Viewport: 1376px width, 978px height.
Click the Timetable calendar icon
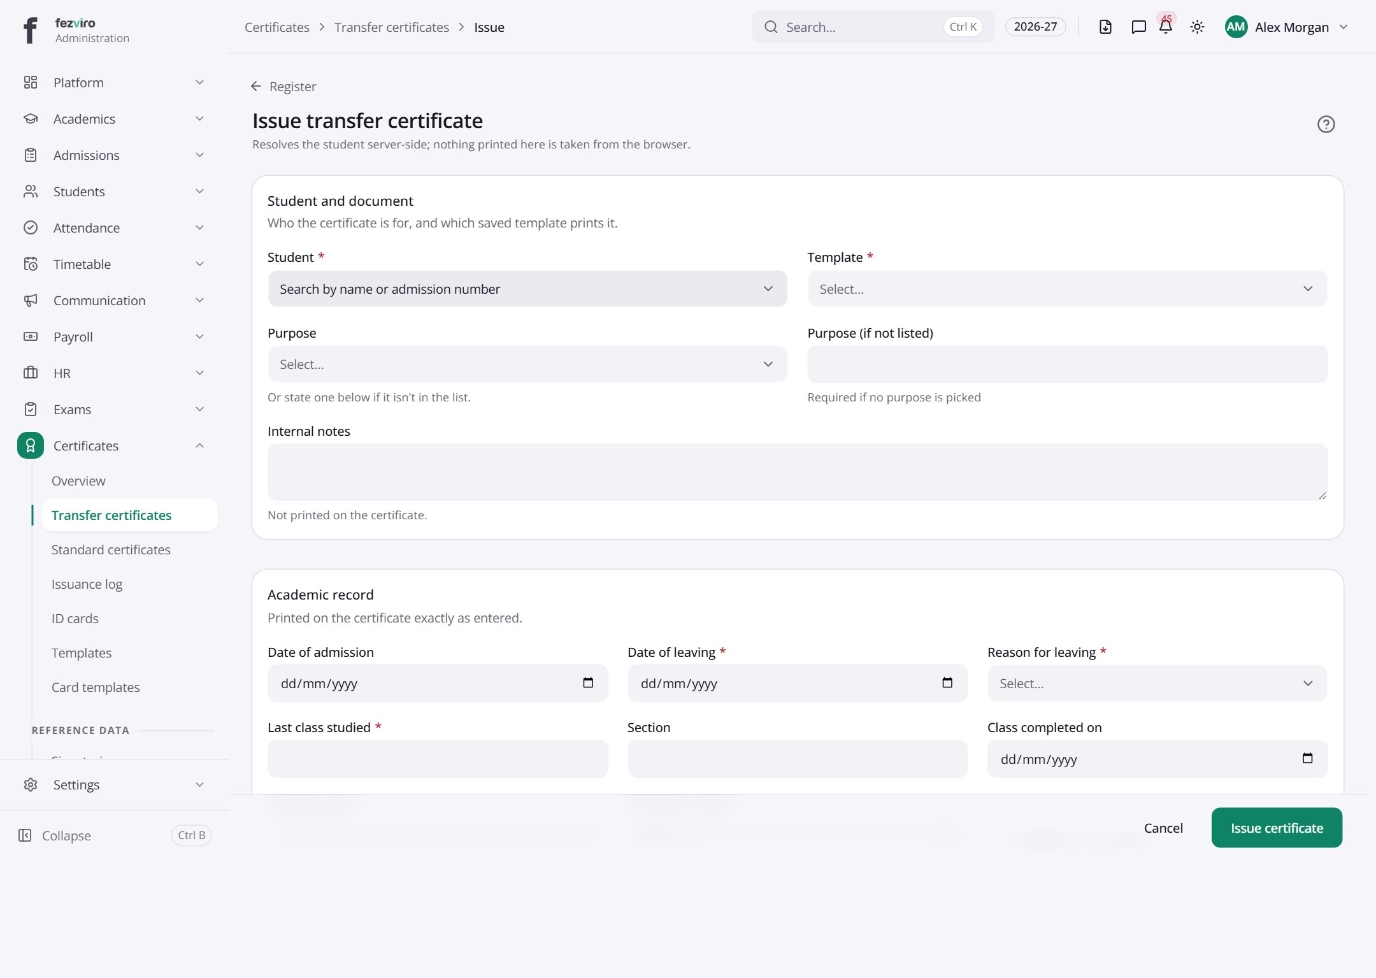[x=31, y=264]
